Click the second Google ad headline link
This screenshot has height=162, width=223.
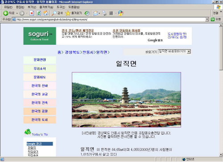[x=126, y=30]
